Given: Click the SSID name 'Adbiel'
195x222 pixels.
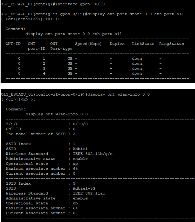Looking at the screenshot, I should pyautogui.click(x=80, y=149).
